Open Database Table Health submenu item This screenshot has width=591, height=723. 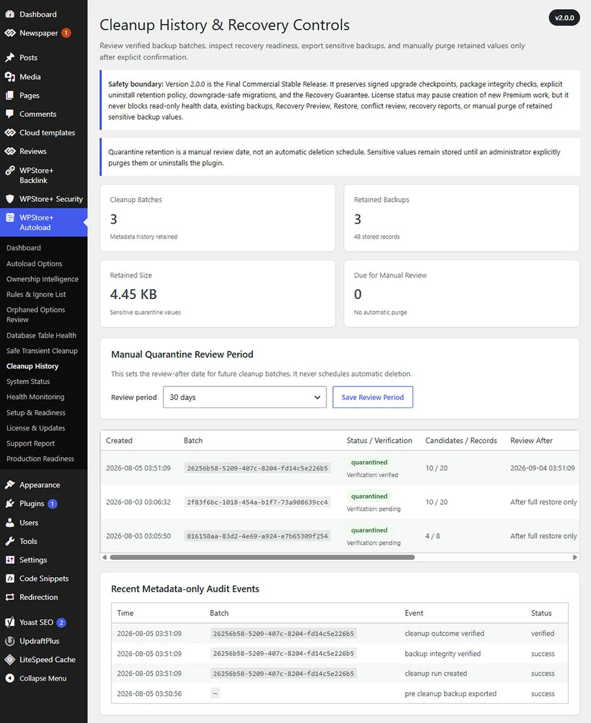point(41,335)
